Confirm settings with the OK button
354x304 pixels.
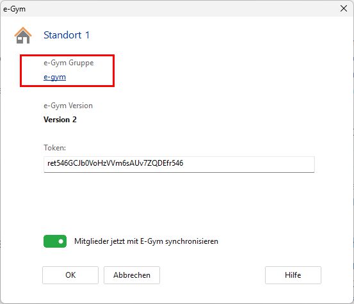click(x=70, y=275)
